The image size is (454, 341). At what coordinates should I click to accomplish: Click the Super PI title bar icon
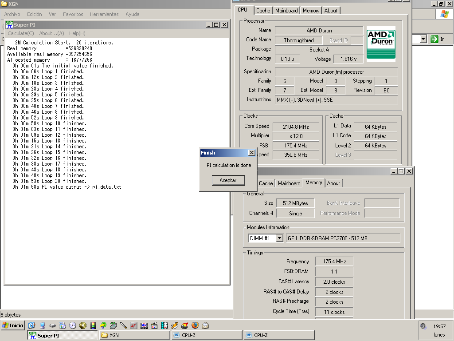tap(9, 25)
